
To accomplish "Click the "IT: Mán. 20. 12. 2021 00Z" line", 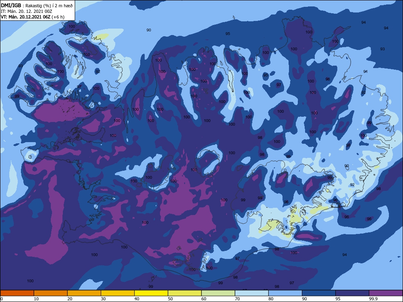I will pos(26,11).
